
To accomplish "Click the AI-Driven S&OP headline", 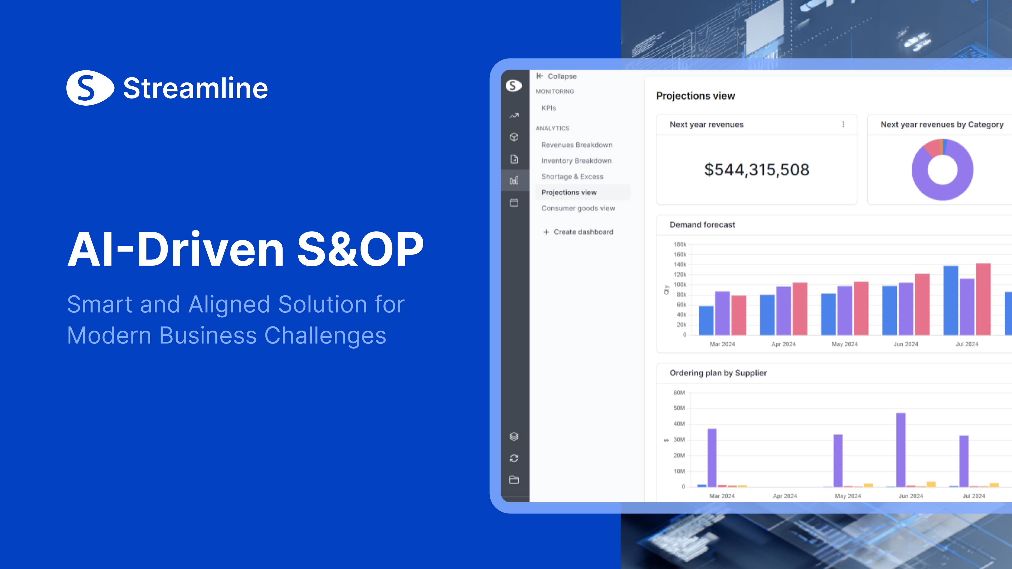I will coord(246,249).
